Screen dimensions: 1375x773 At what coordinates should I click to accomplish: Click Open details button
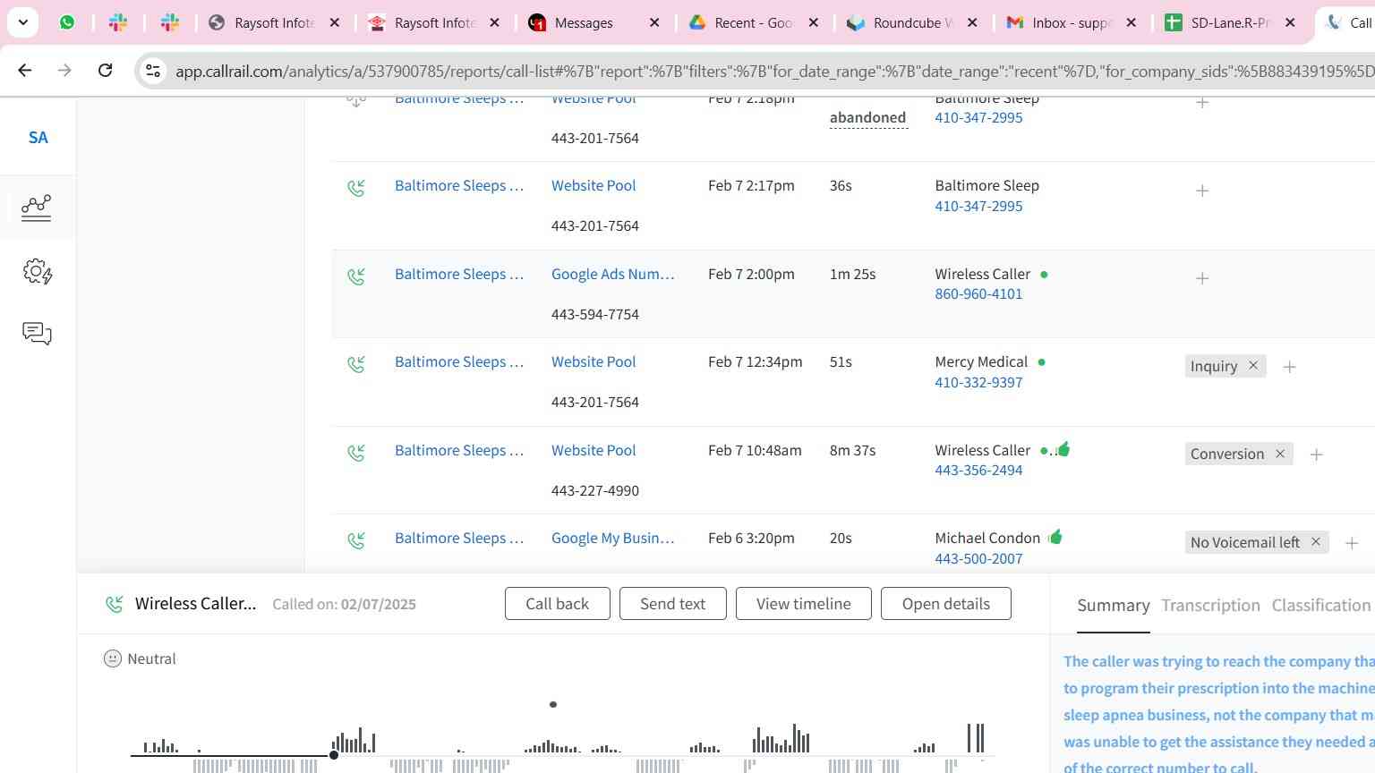point(946,604)
